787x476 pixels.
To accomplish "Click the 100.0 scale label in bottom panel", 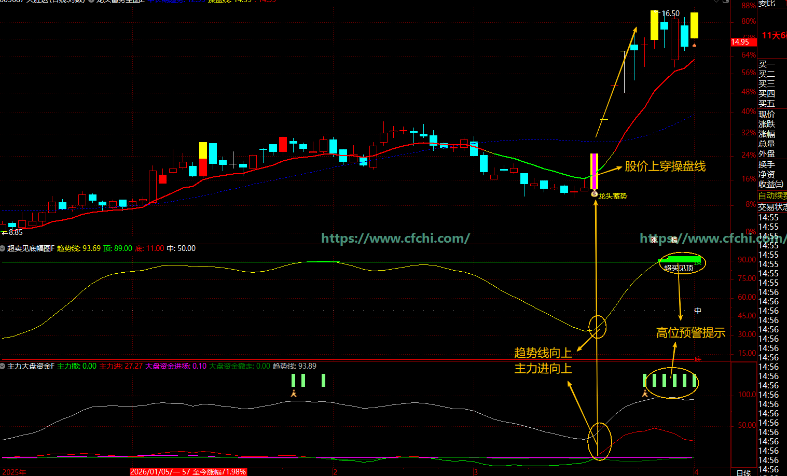I will click(x=747, y=395).
